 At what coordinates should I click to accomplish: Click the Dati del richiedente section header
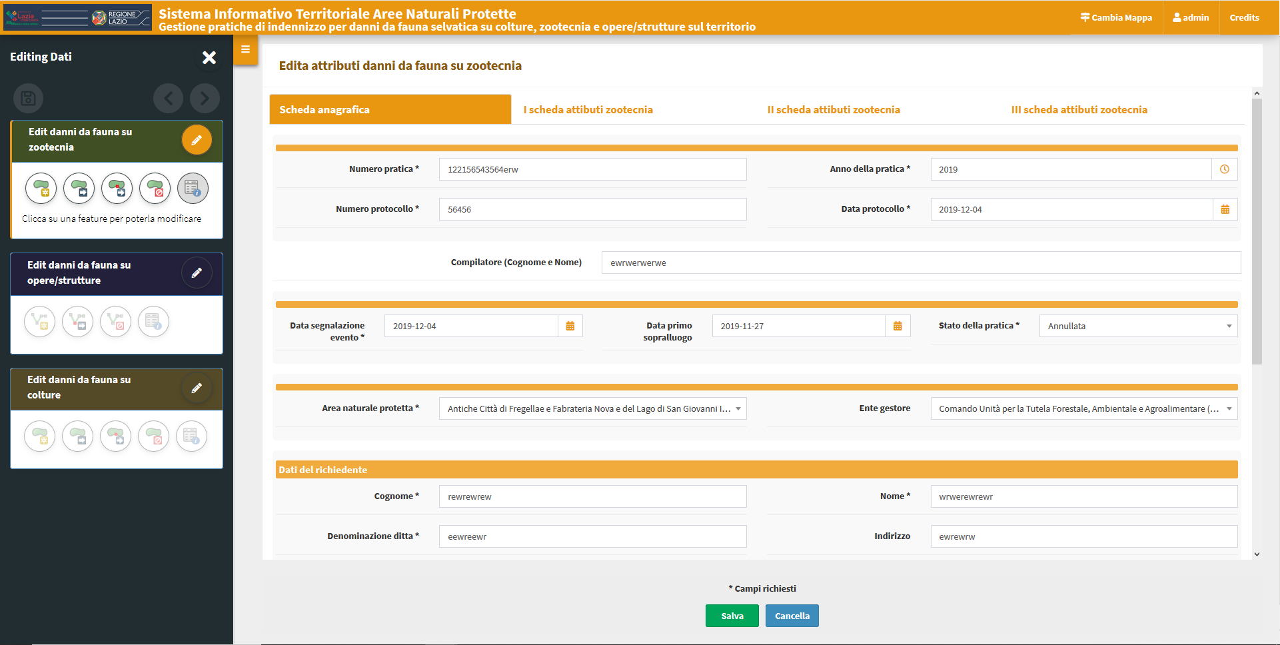756,470
